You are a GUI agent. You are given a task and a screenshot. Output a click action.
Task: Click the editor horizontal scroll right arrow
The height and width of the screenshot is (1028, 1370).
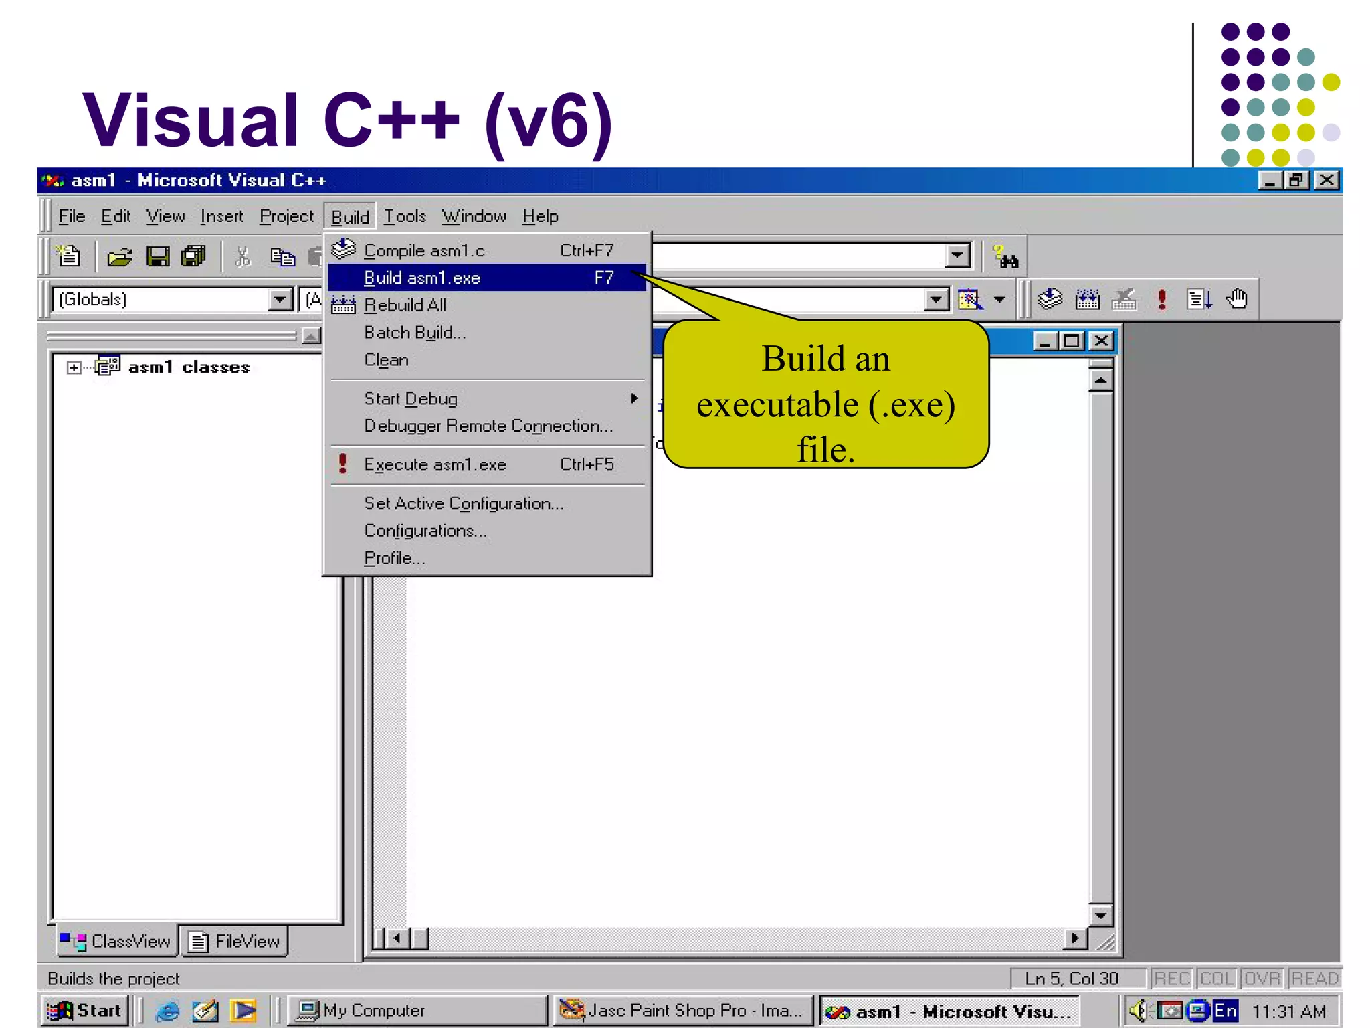pyautogui.click(x=1075, y=938)
